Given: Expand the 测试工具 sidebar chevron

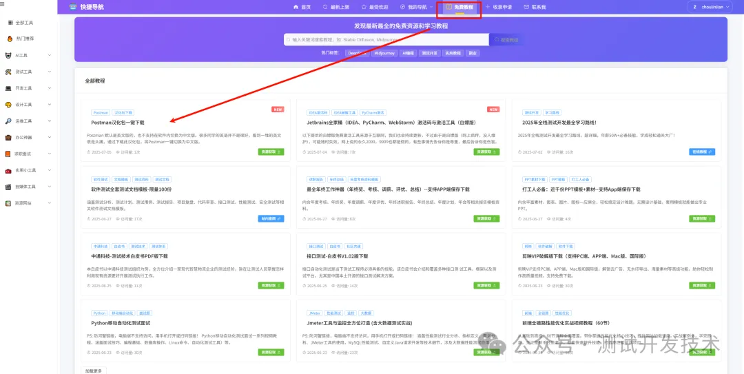Looking at the screenshot, I should coord(50,72).
